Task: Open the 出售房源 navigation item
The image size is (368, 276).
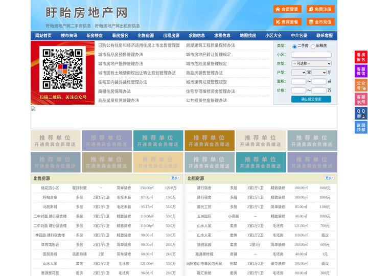Action: (x=146, y=36)
